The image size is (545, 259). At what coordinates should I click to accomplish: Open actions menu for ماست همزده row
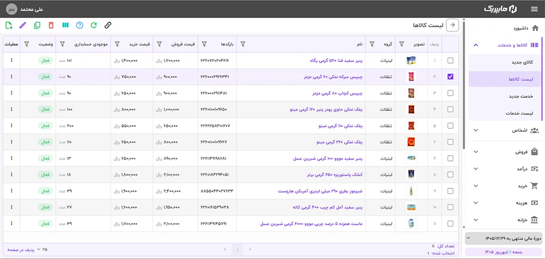11,224
